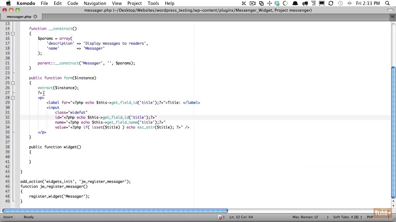This screenshot has width=396, height=222.
Task: Open Spotlight search magnifier
Action: [387, 3]
